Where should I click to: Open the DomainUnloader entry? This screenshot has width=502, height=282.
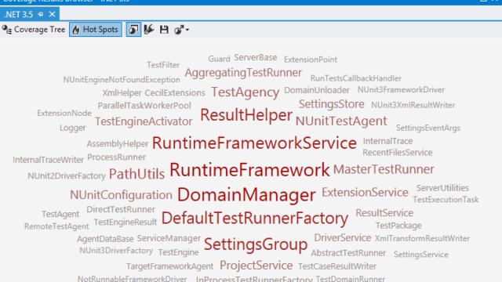316,90
